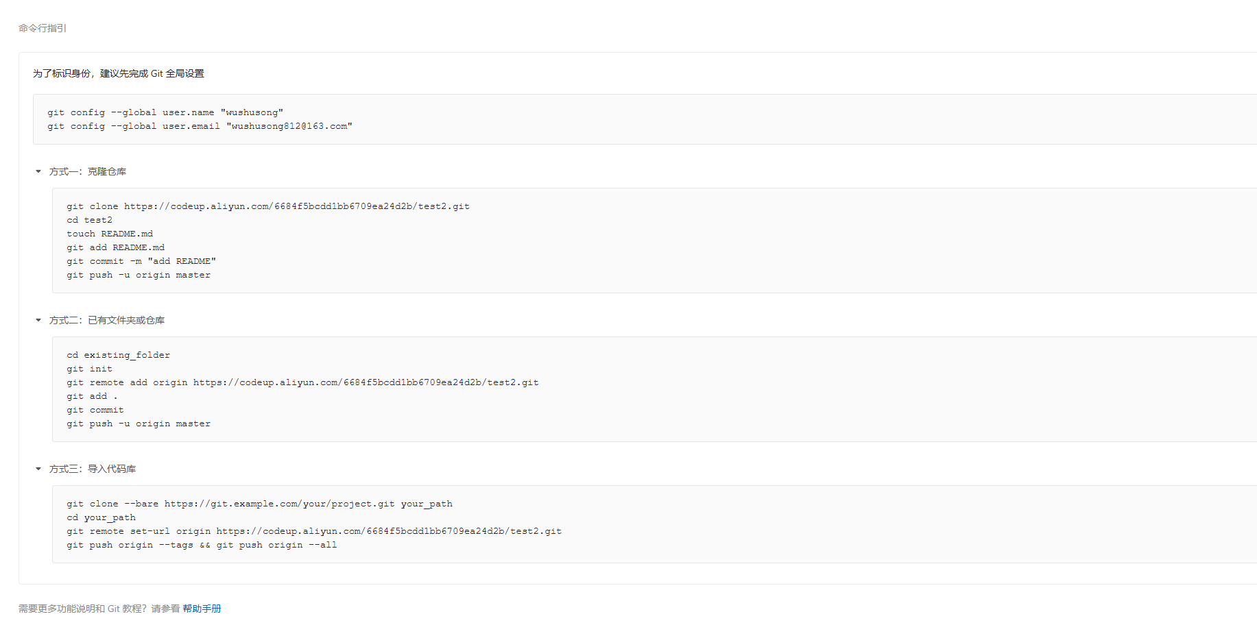Click the git clone test2.git command under 方式一
The image size is (1257, 625).
pyautogui.click(x=267, y=206)
